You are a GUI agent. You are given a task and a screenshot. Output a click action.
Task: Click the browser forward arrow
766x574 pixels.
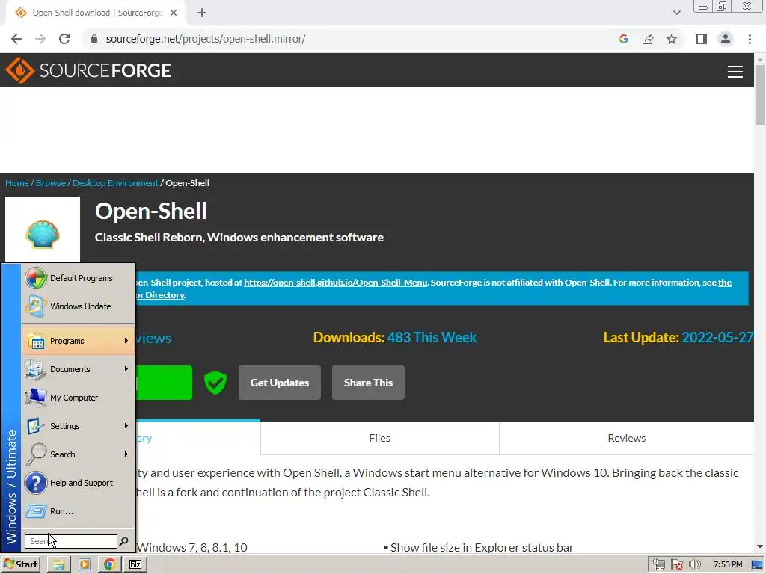point(40,39)
